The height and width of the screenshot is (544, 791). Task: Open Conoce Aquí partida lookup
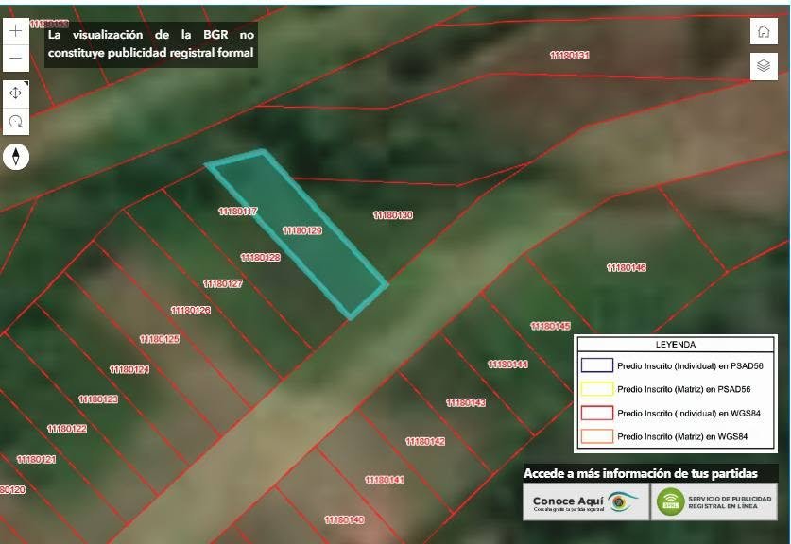pos(586,501)
